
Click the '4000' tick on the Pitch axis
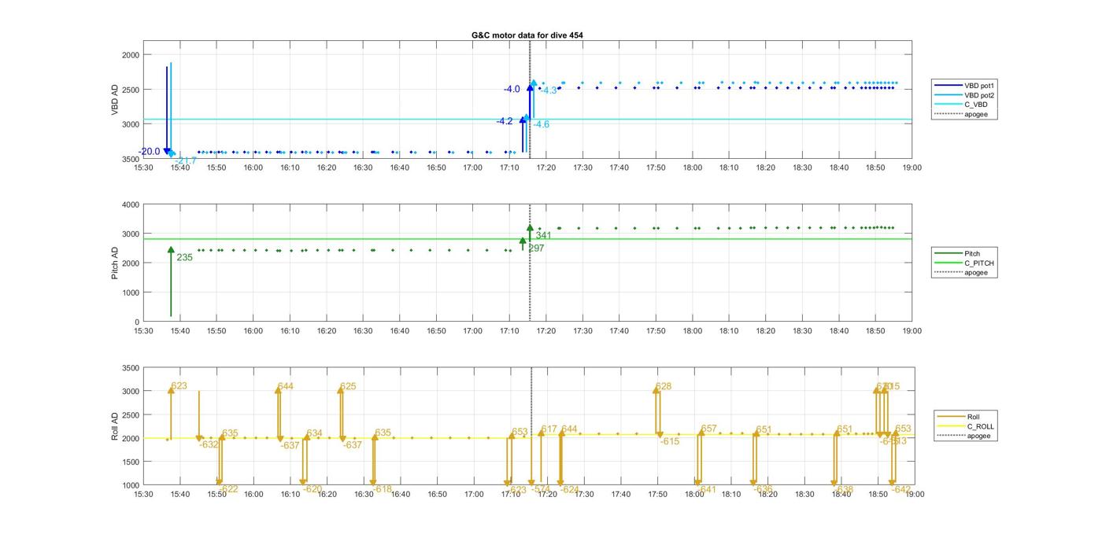coord(130,204)
